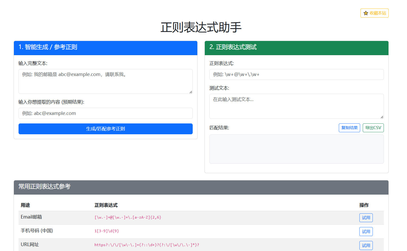
Task: Click 试用 for 手机号码 (中国) row
Action: pos(366,232)
